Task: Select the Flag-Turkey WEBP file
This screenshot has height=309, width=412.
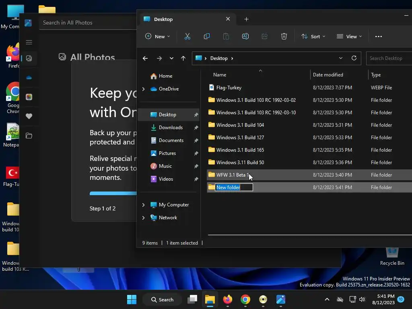Action: [x=309, y=87]
